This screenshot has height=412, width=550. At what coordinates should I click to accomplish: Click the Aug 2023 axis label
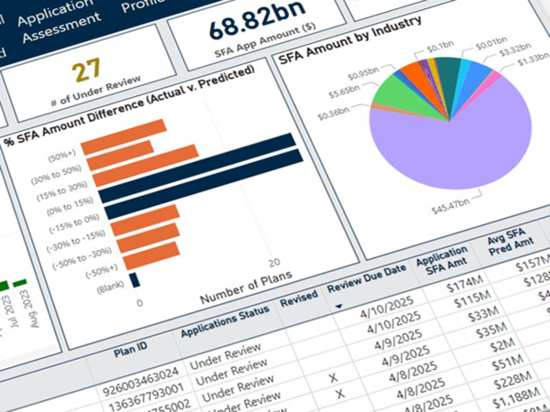(x=31, y=309)
